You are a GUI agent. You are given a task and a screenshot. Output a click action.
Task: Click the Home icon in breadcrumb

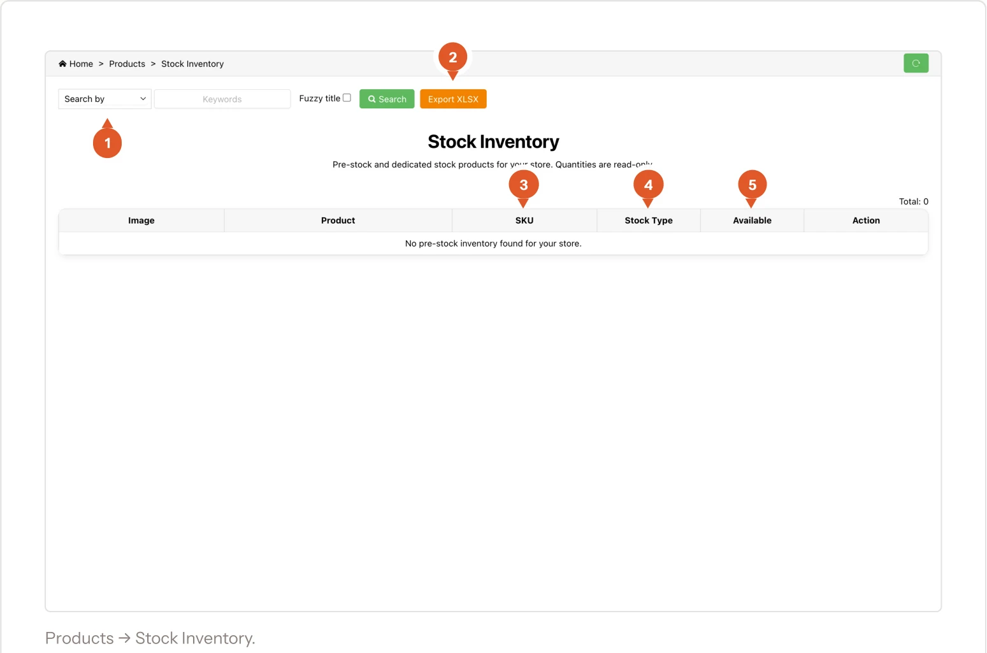(x=62, y=64)
